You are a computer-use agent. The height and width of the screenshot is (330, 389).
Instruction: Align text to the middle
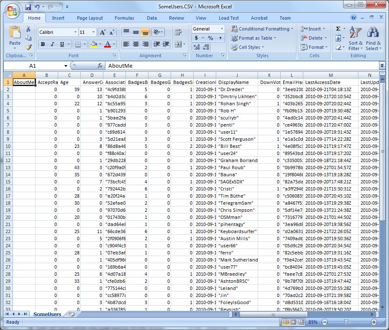coord(136,32)
